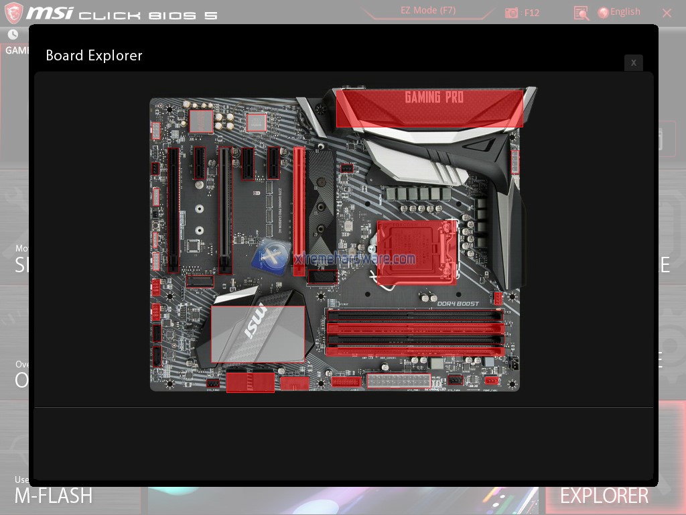This screenshot has height=515, width=686.
Task: Open the M-FLASH section
Action: pyautogui.click(x=54, y=496)
